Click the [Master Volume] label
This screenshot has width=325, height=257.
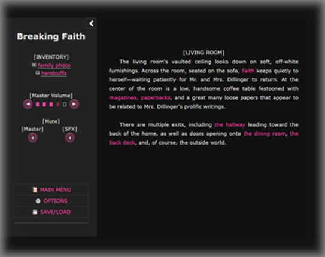51,96
